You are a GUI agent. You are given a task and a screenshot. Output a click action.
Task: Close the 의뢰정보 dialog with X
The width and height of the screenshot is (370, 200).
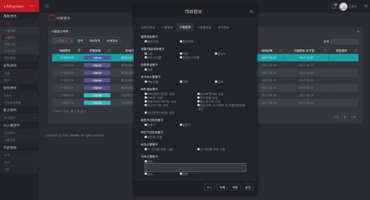click(x=251, y=11)
